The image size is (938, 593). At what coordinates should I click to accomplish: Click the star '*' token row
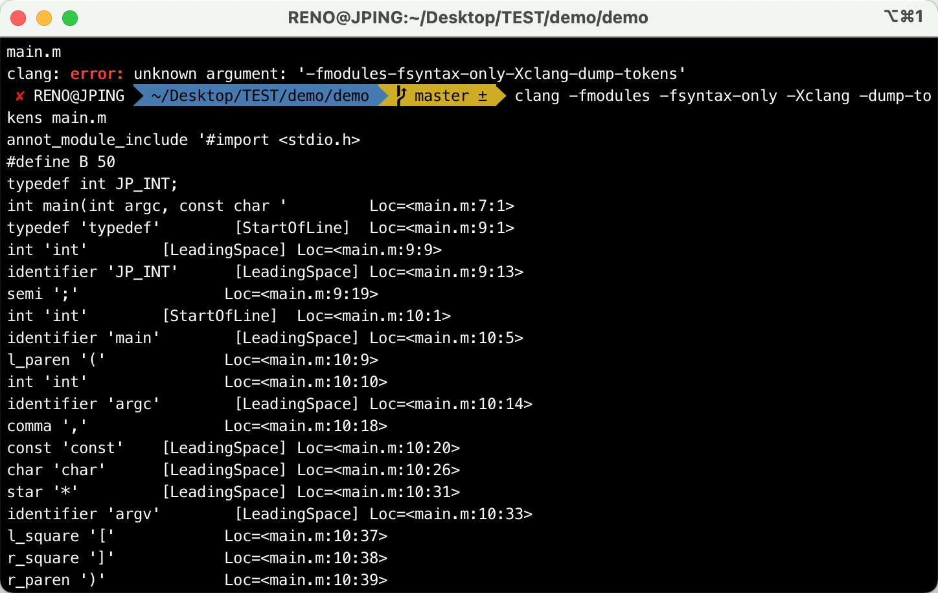click(233, 492)
